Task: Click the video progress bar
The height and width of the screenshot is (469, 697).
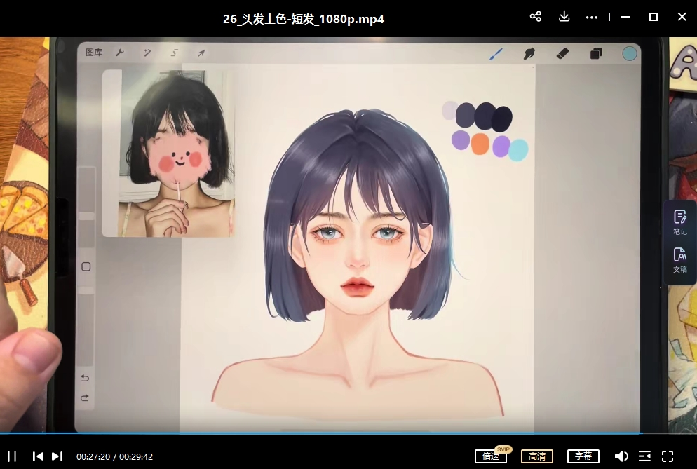Action: [348, 433]
